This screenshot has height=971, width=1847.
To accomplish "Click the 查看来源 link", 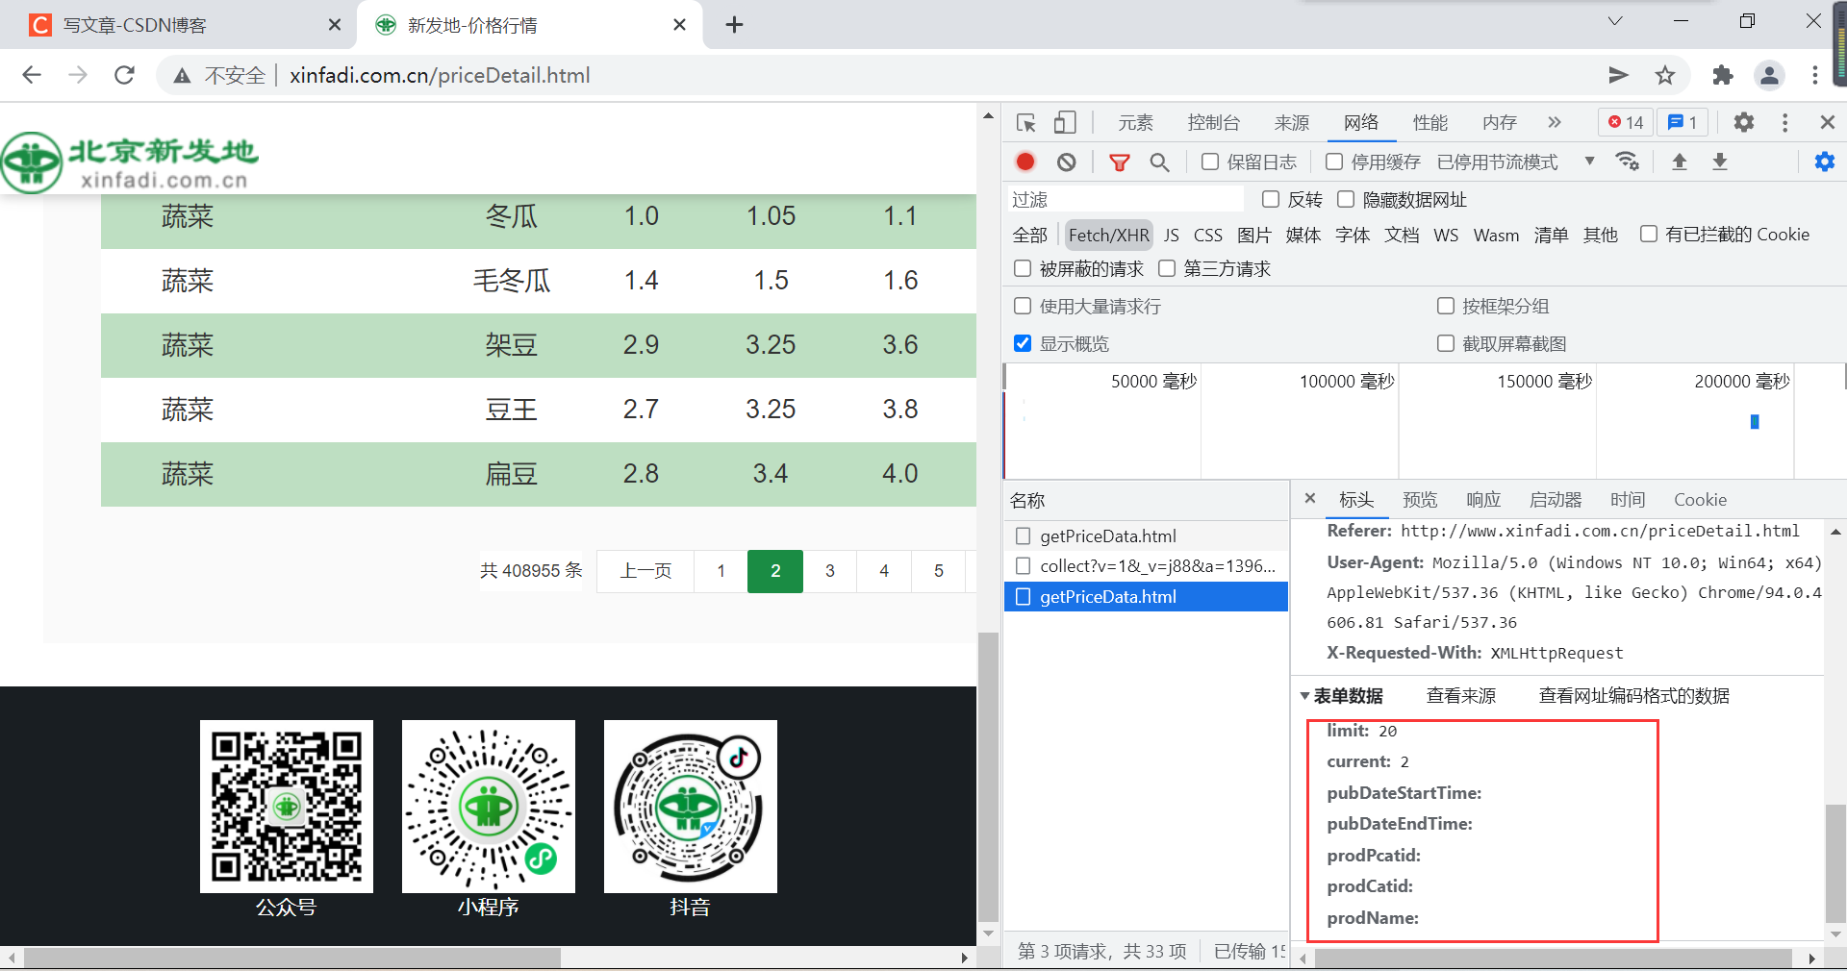I will (x=1460, y=696).
